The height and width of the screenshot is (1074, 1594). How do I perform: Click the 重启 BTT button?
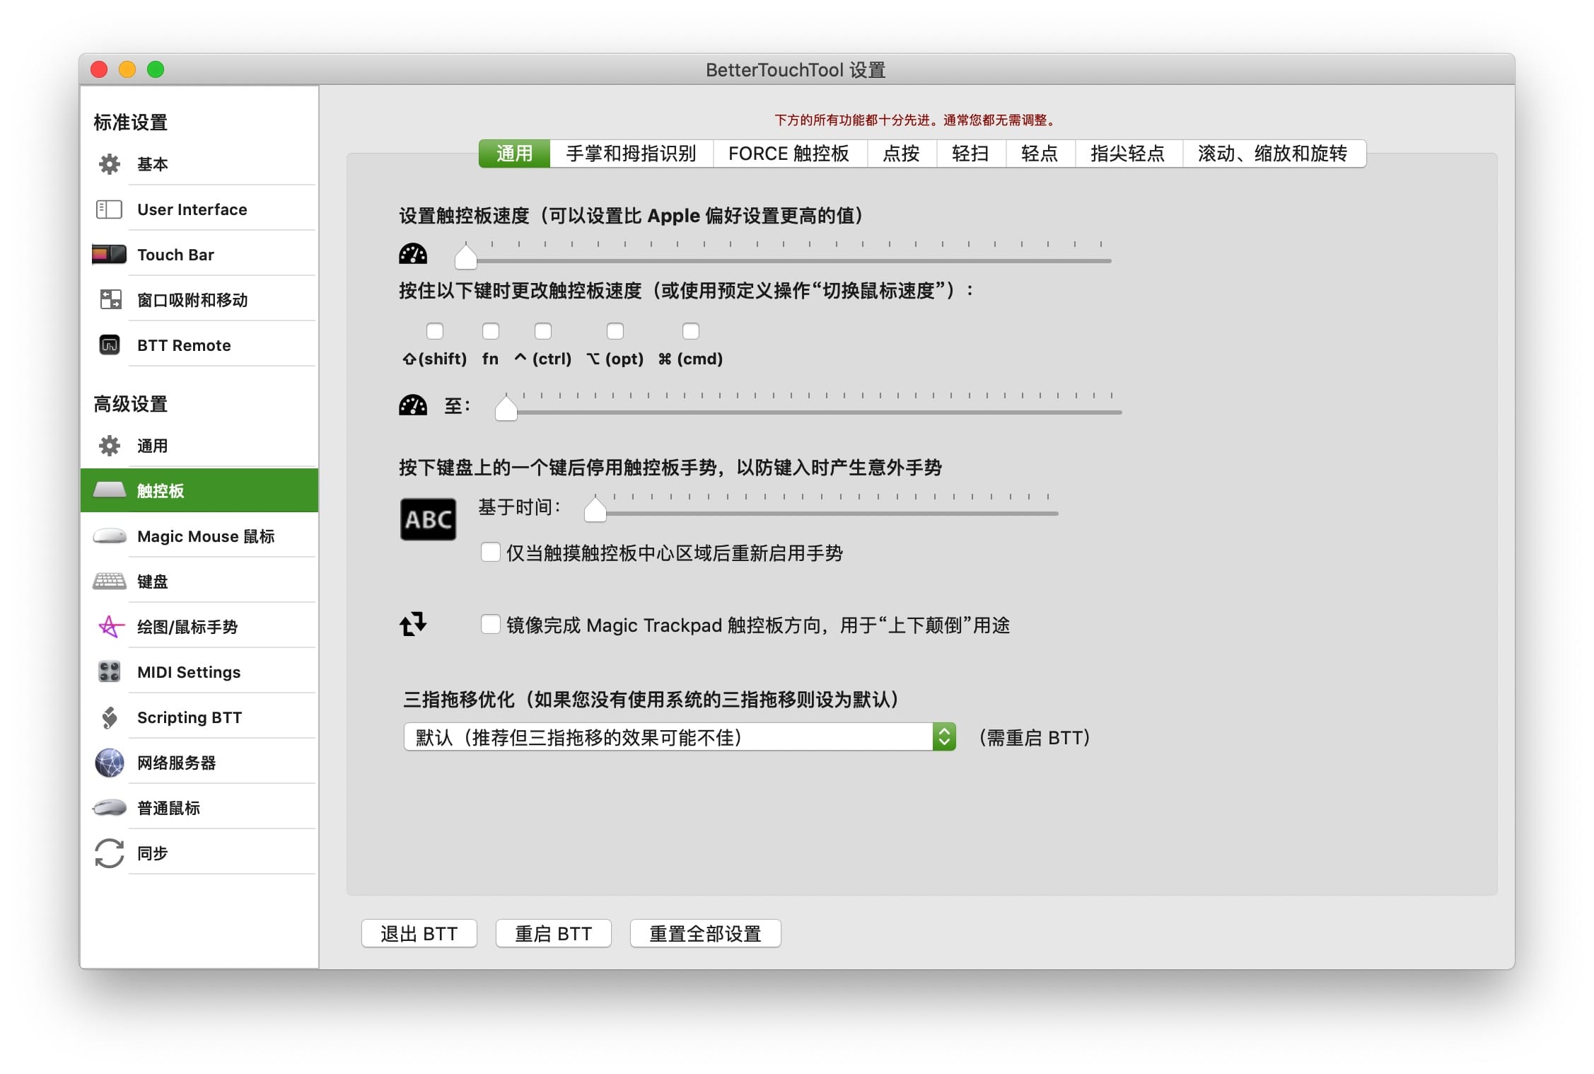click(x=553, y=934)
